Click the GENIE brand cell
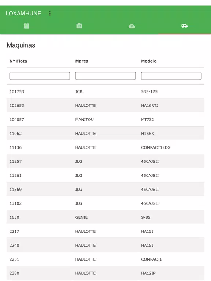 click(x=81, y=217)
